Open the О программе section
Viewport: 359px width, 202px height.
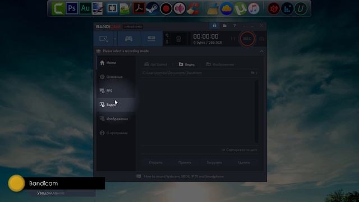(116, 133)
